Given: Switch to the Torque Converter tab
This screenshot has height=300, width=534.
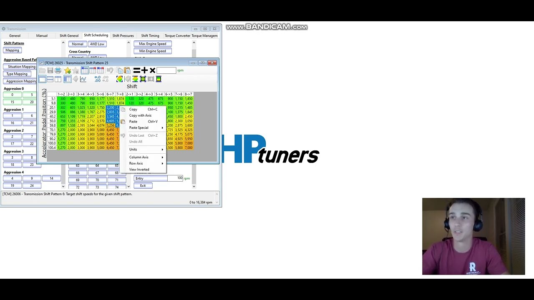Looking at the screenshot, I should click(177, 36).
